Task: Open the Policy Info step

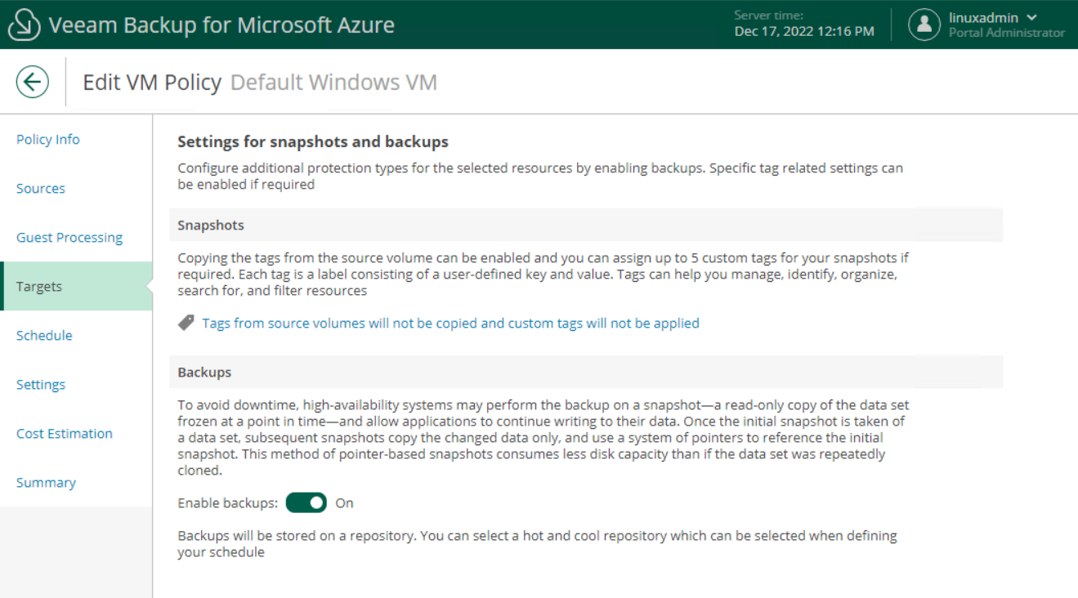Action: [x=47, y=139]
